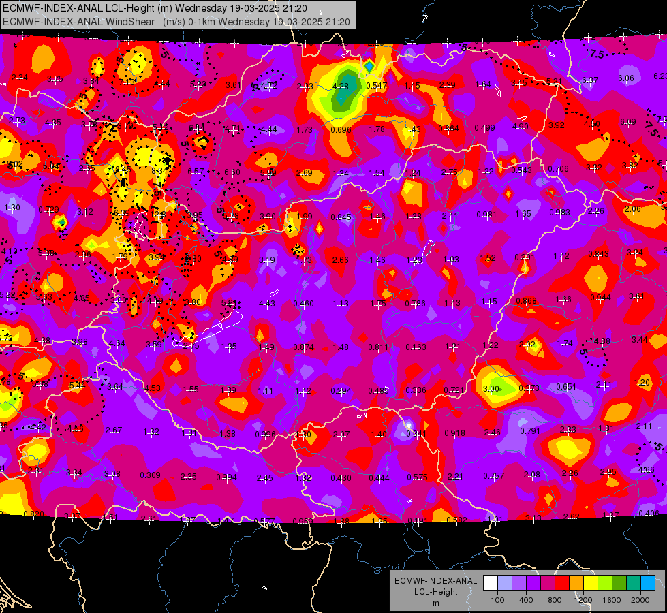Click the unit label m in the legend
This screenshot has height=613, width=667.
pyautogui.click(x=435, y=603)
